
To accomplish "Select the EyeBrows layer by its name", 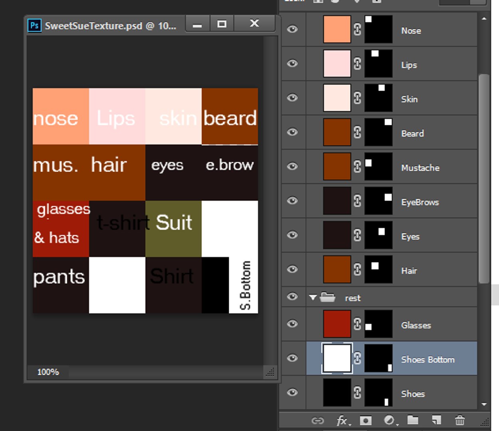I will pyautogui.click(x=420, y=202).
